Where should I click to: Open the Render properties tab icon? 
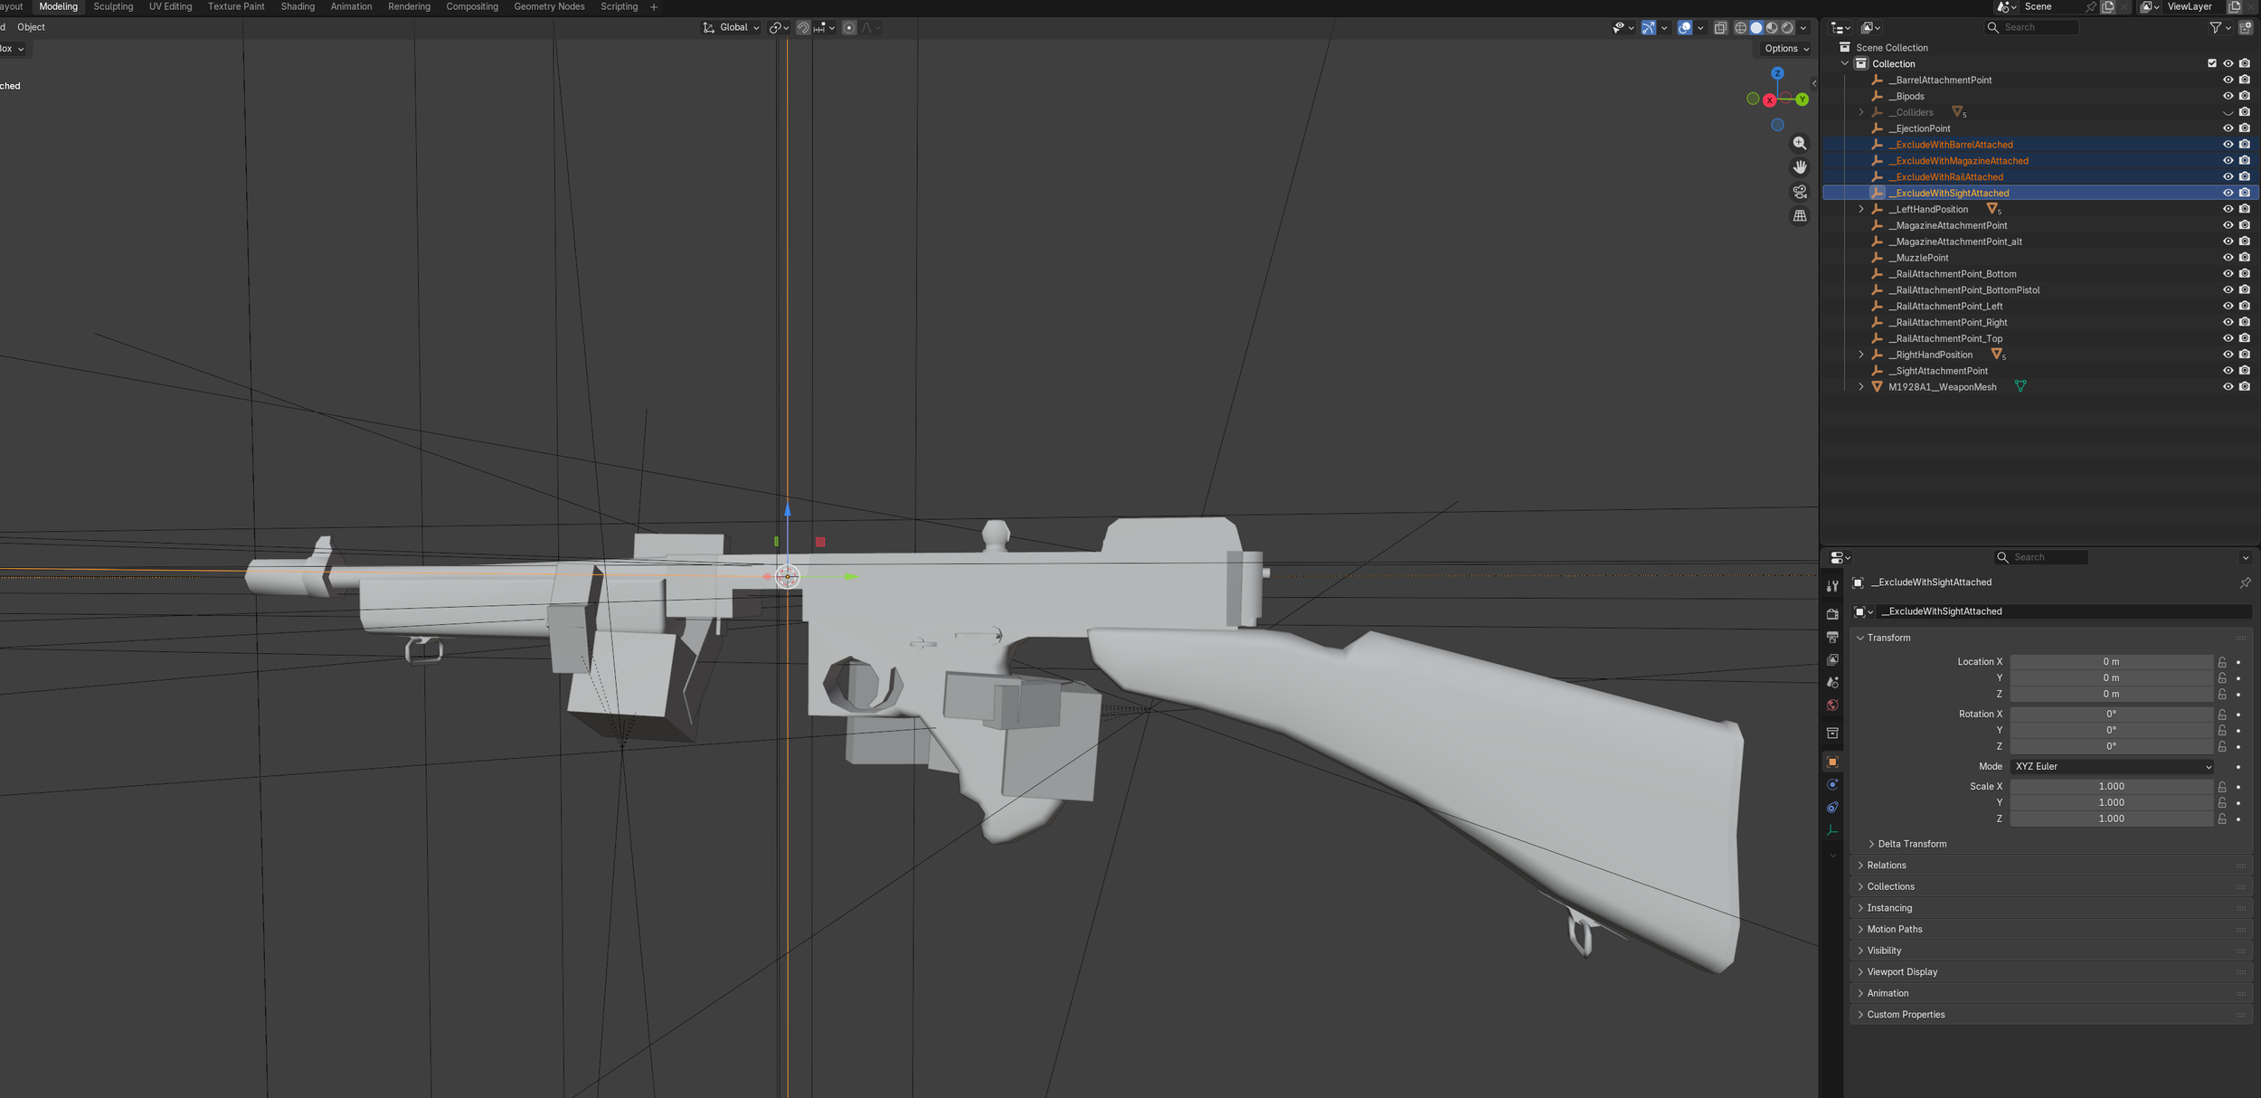tap(1832, 614)
